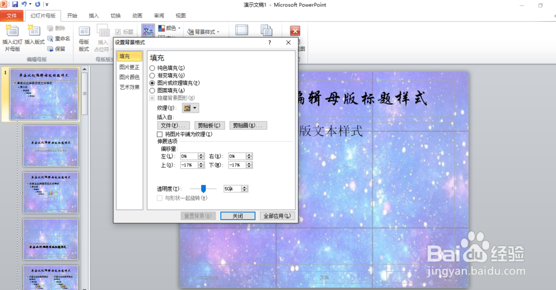
Task: Click the 剪贴板 button
Action: (x=209, y=125)
